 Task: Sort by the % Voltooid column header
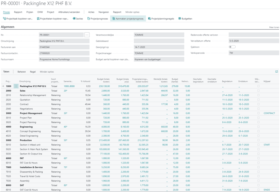(85, 81)
